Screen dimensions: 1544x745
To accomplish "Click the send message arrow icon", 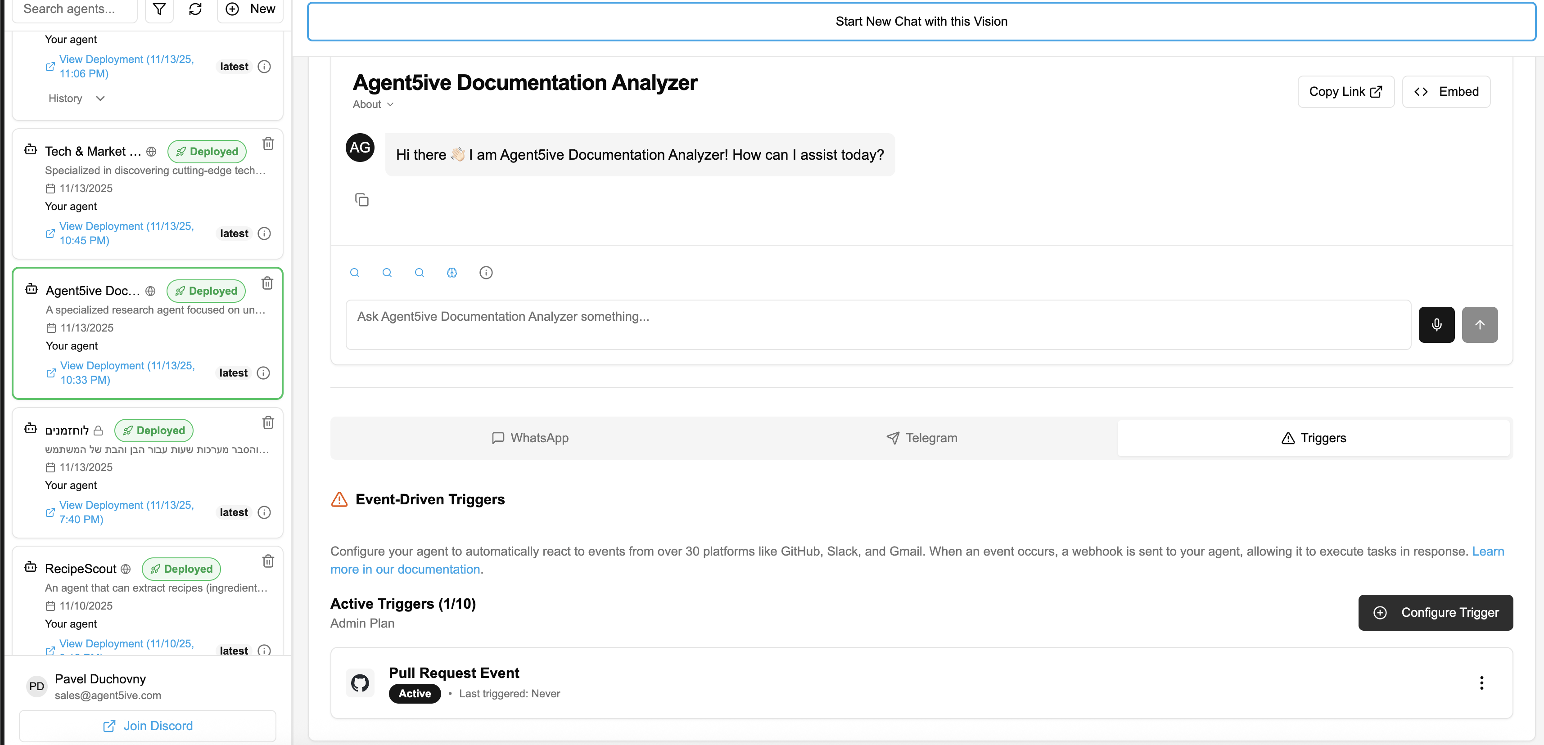I will pos(1479,325).
